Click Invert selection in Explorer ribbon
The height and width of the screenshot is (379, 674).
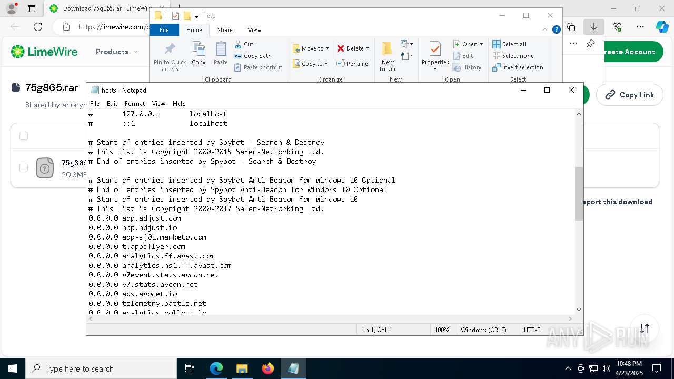[518, 67]
